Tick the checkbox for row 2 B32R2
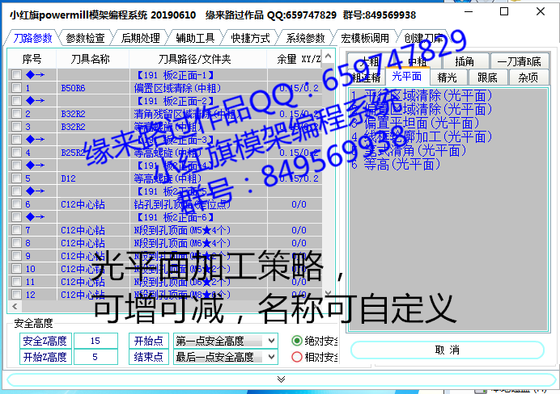The width and height of the screenshot is (560, 394). 16,114
